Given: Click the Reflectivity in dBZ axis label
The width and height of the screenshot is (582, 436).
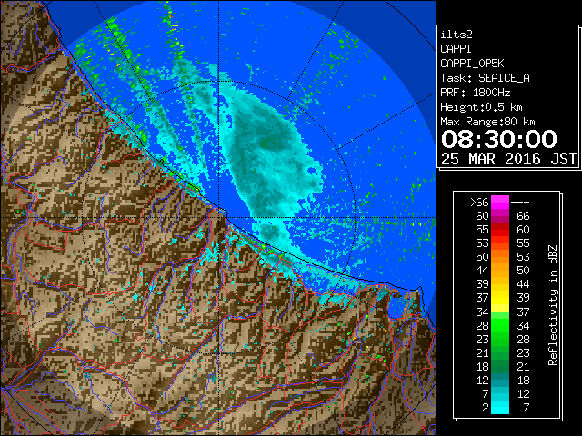Looking at the screenshot, I should 552,305.
